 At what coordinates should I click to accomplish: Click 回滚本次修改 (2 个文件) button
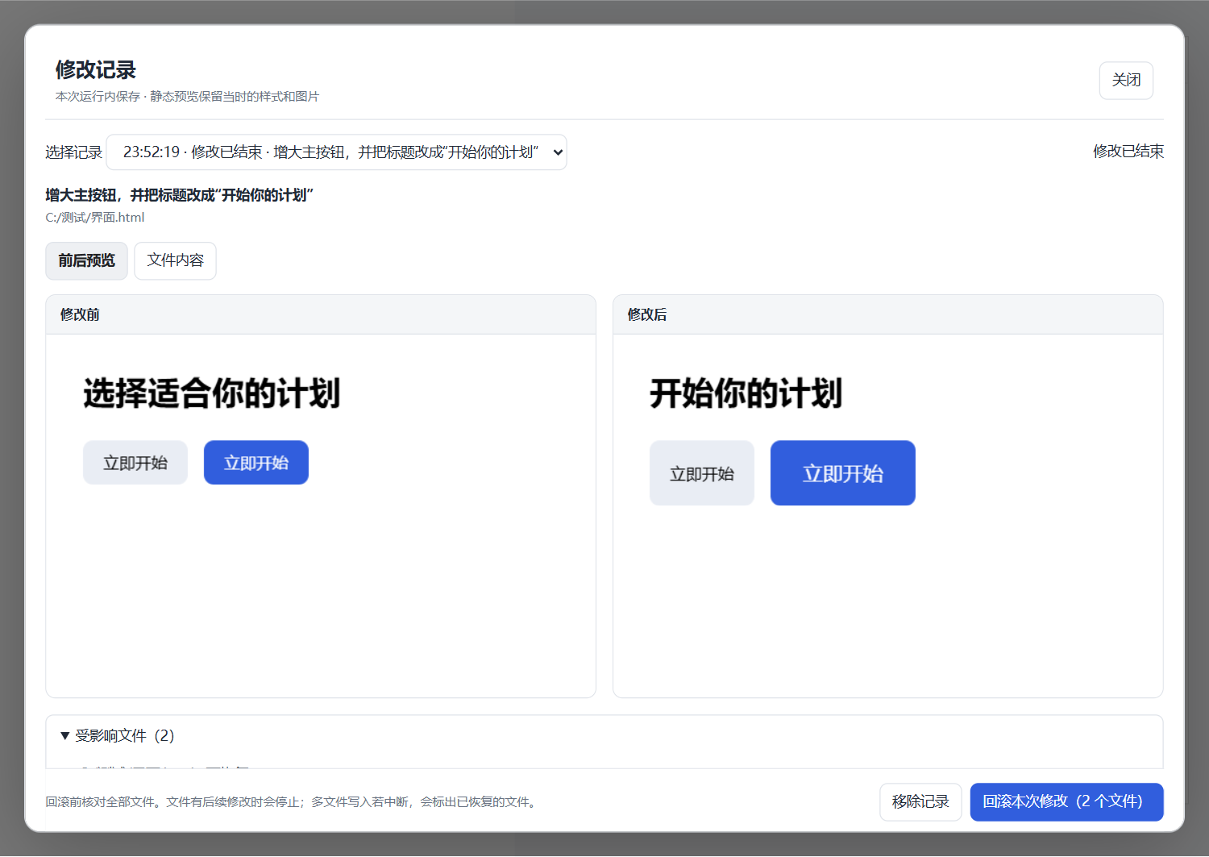(x=1066, y=802)
